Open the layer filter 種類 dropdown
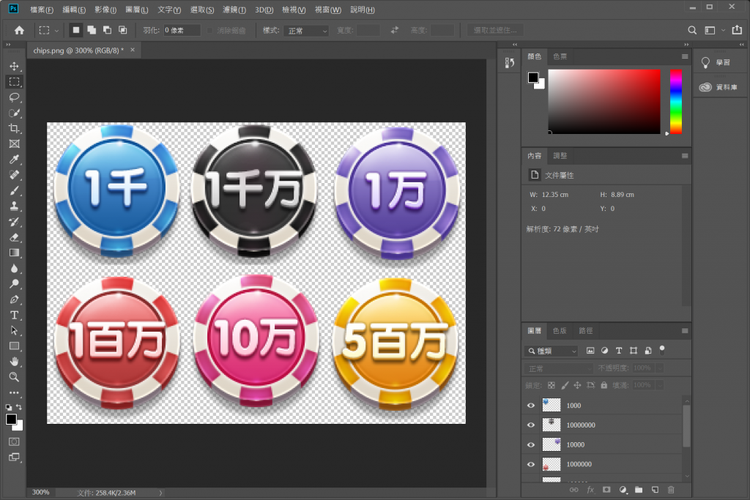750x500 pixels. coord(552,351)
